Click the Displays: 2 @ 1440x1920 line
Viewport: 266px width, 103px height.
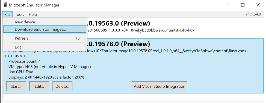click(46, 77)
